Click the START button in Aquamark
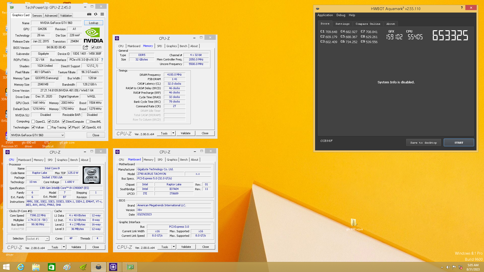This screenshot has height=272, width=484. (459, 143)
